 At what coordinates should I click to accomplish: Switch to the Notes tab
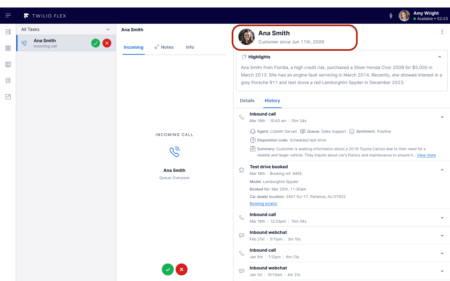(164, 47)
